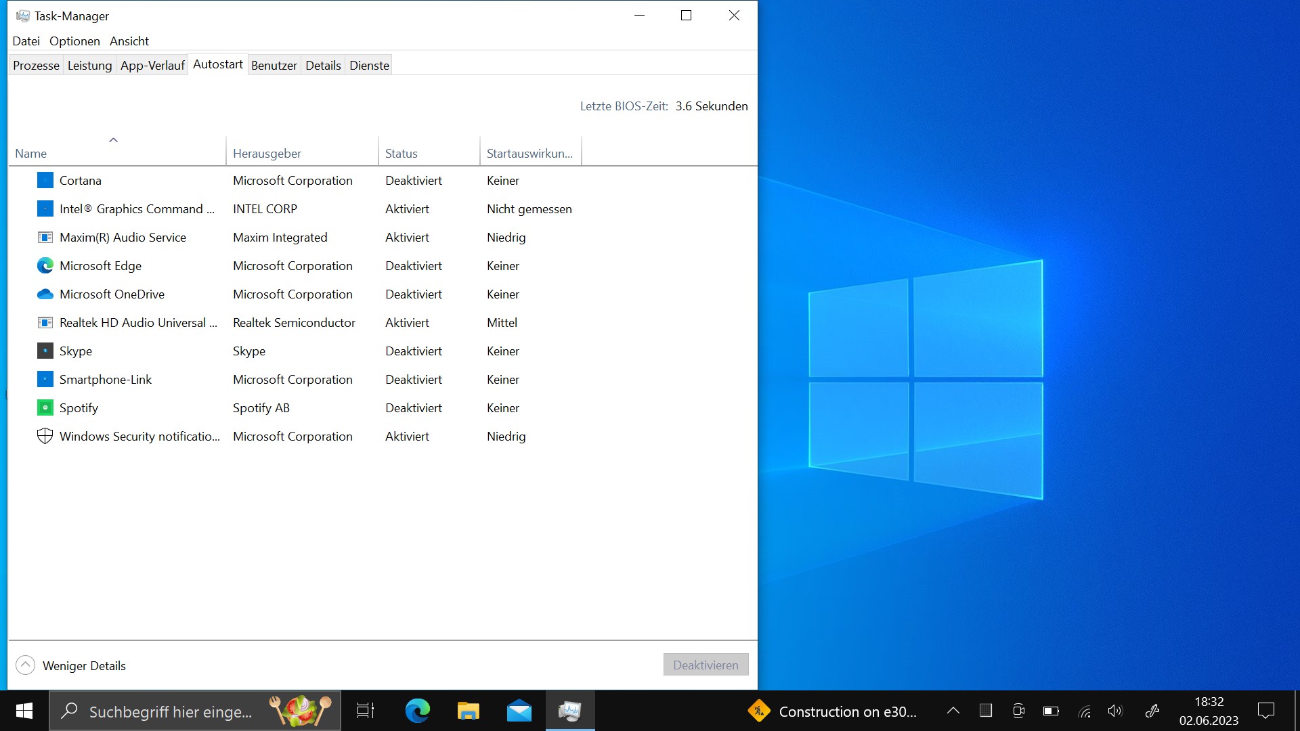
Task: Click the Microsoft Edge icon in the list
Action: tap(45, 266)
